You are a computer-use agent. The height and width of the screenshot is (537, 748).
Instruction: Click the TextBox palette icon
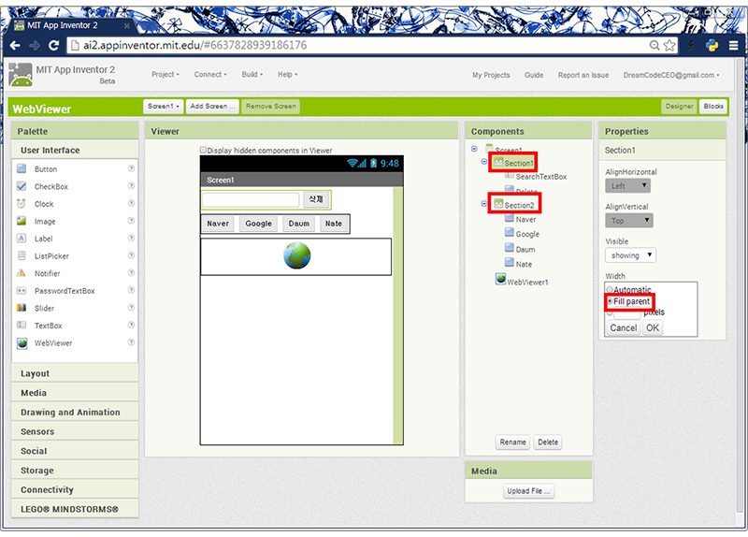(22, 326)
